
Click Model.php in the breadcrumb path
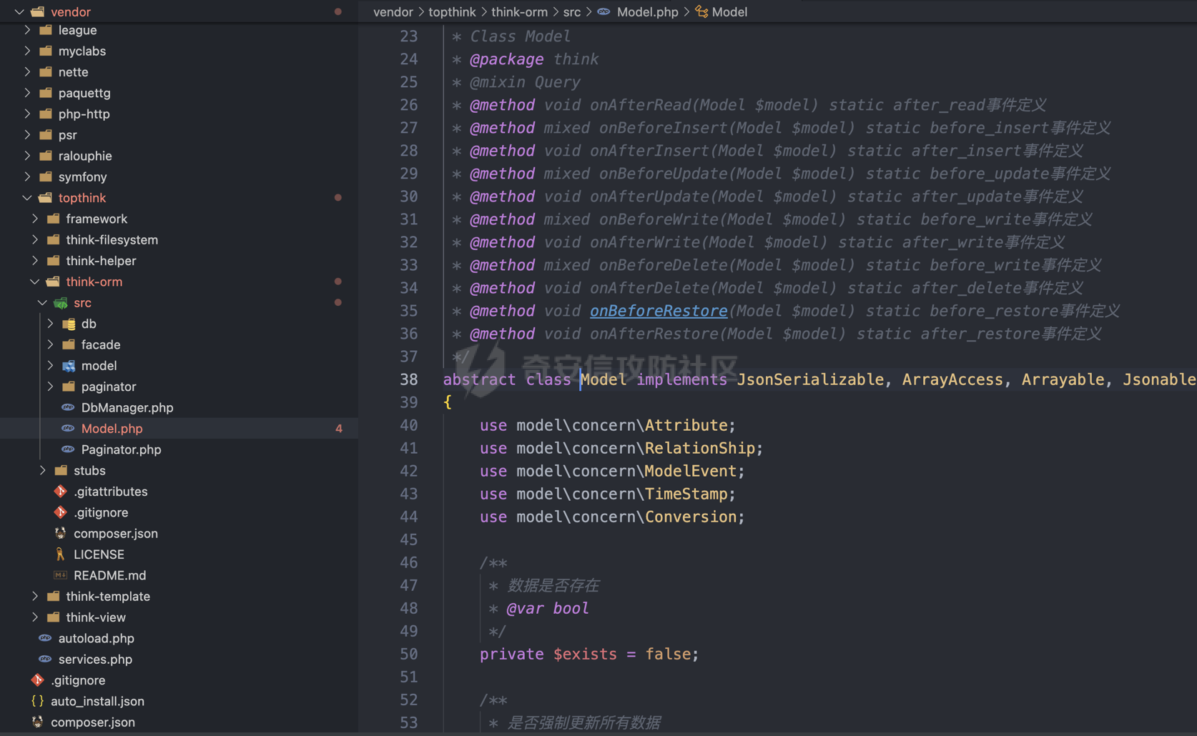(647, 11)
